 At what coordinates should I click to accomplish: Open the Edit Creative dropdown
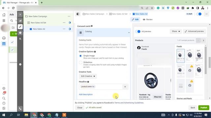(x=88, y=76)
